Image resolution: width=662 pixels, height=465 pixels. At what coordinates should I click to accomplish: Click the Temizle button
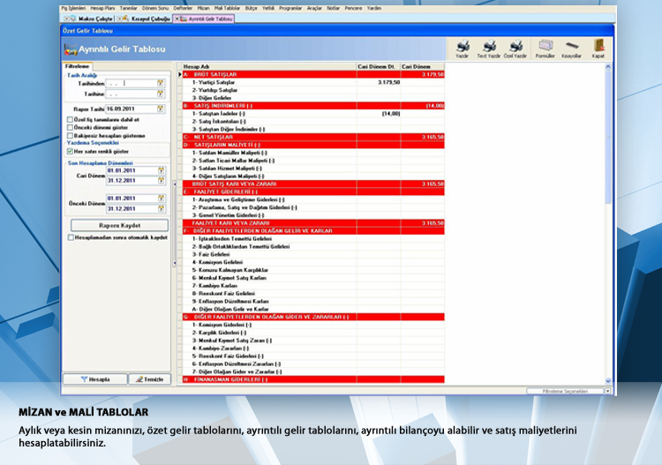[x=148, y=379]
